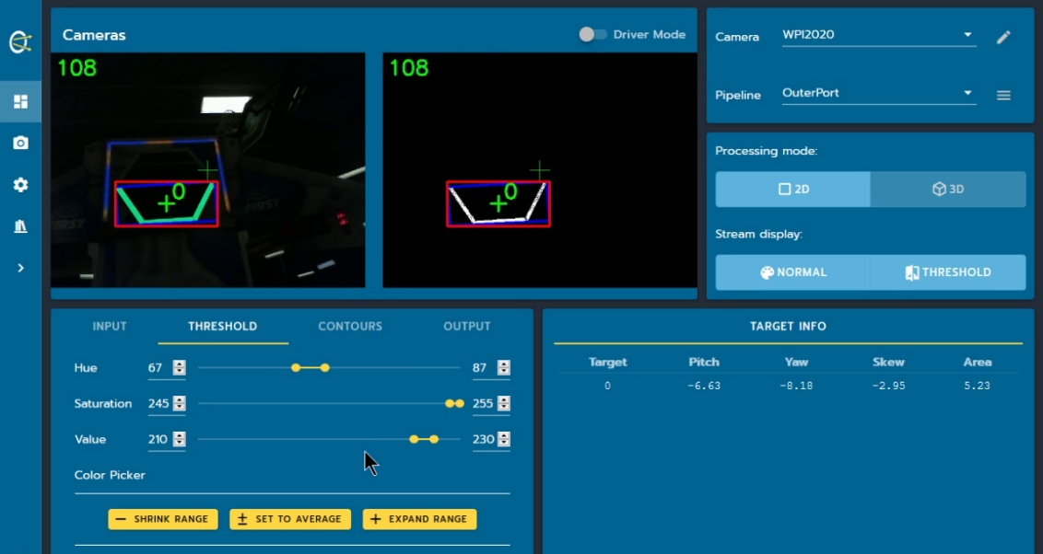Expand the sidebar with the chevron arrow

click(20, 268)
